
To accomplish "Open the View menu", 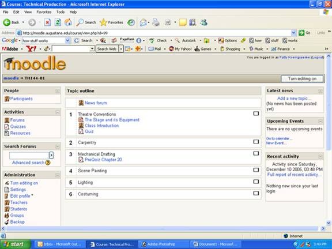I will coord(28,12).
